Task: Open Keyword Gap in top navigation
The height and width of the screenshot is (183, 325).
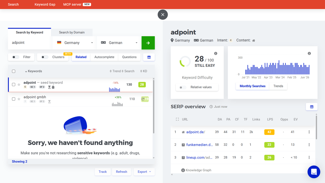Action: click(x=45, y=5)
